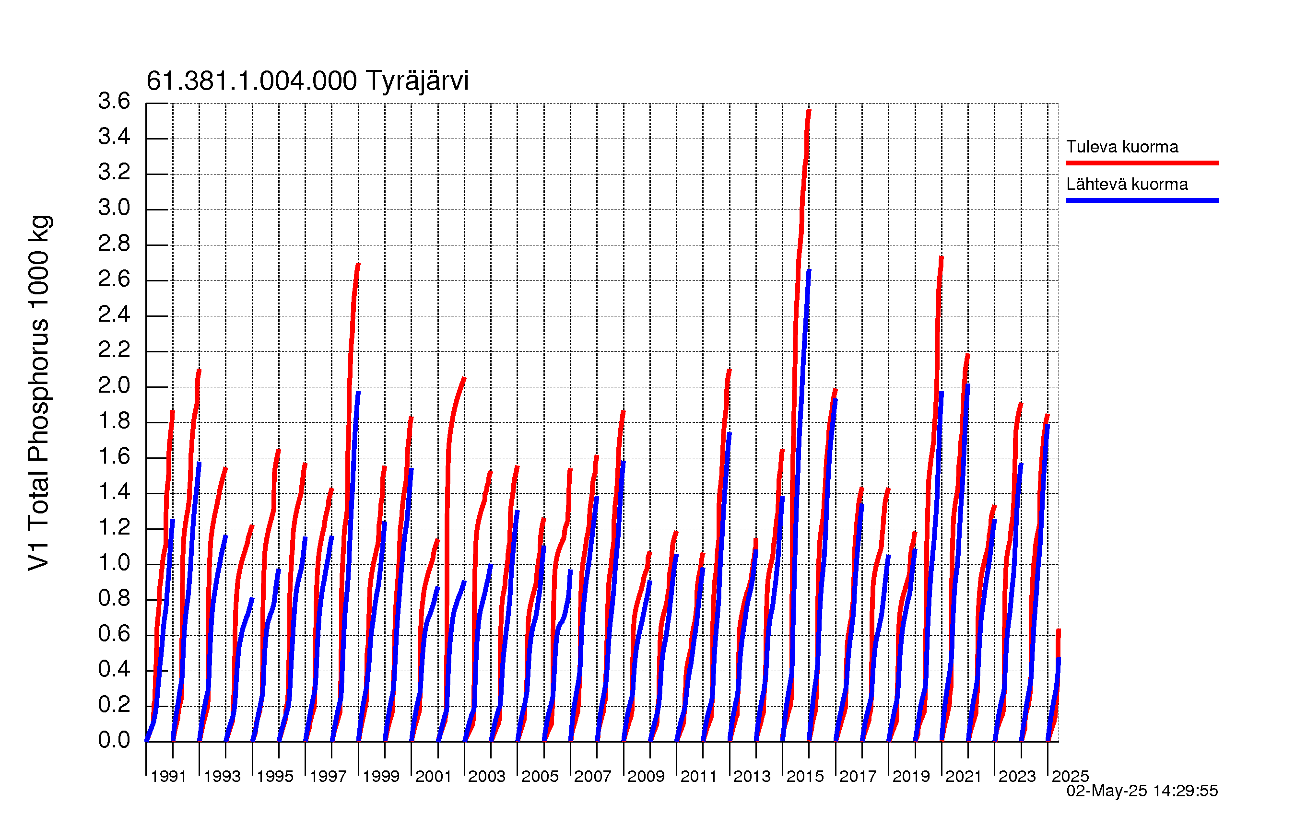
Task: Click the y-axis value 3.4
Action: point(114,137)
